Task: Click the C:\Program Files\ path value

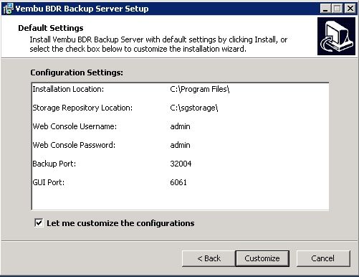Action: [x=200, y=89]
